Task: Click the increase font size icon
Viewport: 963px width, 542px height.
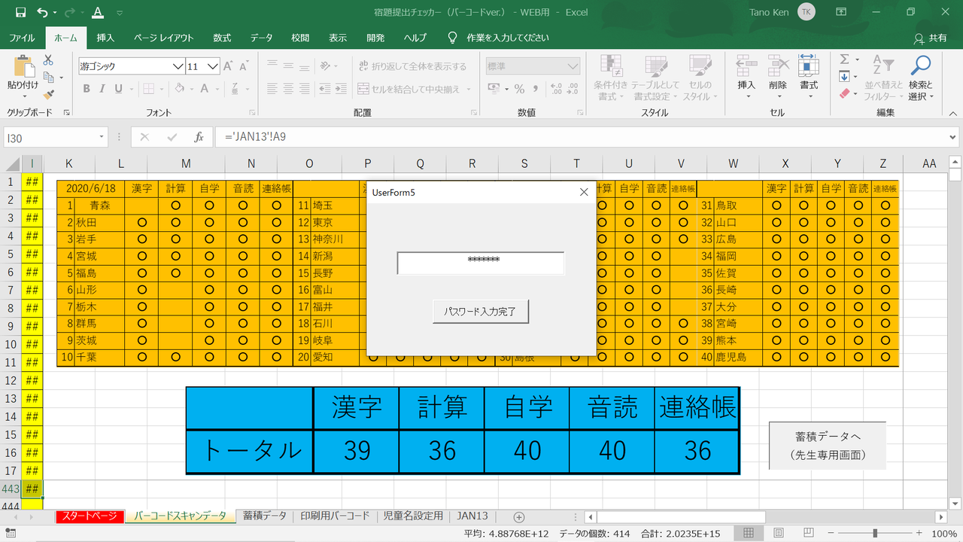Action: click(x=229, y=66)
